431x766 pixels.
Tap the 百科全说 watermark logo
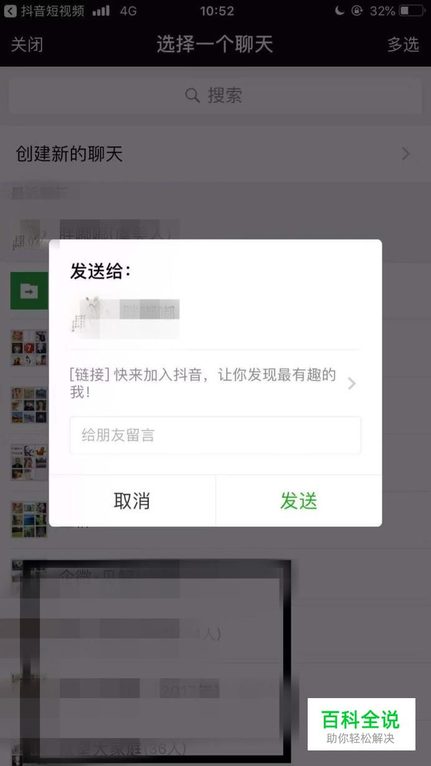pos(361,724)
